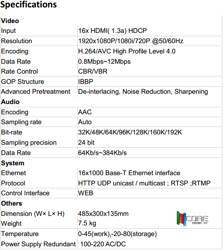Click the H.264/AVC encoding value

coord(127,51)
